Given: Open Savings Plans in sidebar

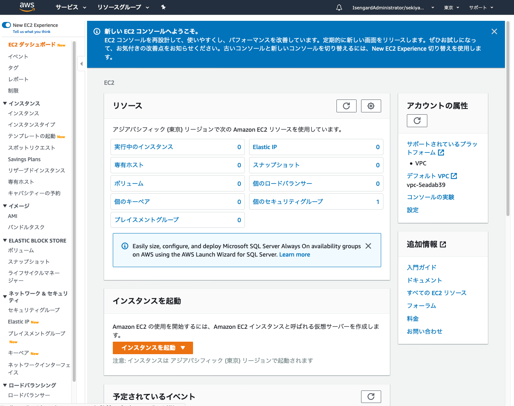Looking at the screenshot, I should point(24,159).
